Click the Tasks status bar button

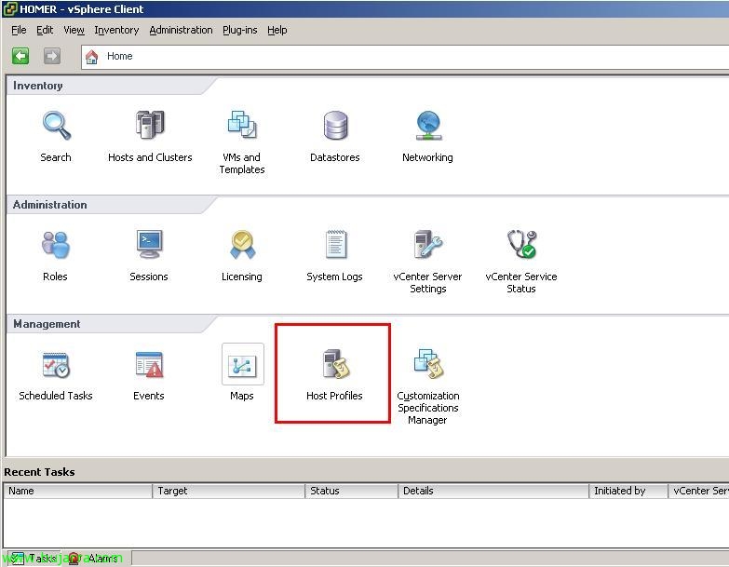click(x=34, y=559)
